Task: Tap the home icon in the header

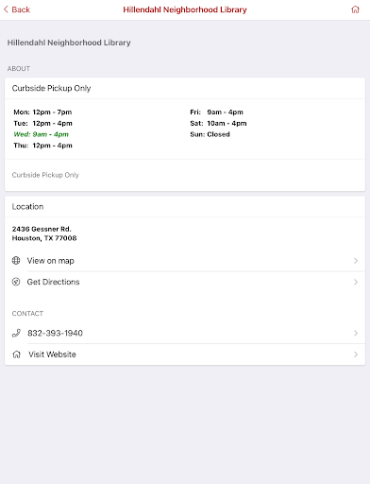Action: coord(355,9)
